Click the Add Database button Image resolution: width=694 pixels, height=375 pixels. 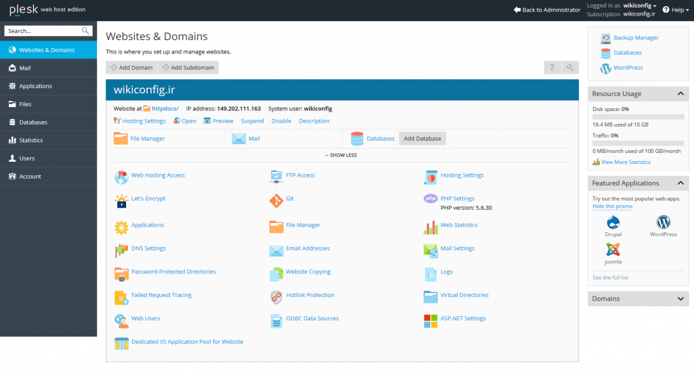(x=422, y=139)
